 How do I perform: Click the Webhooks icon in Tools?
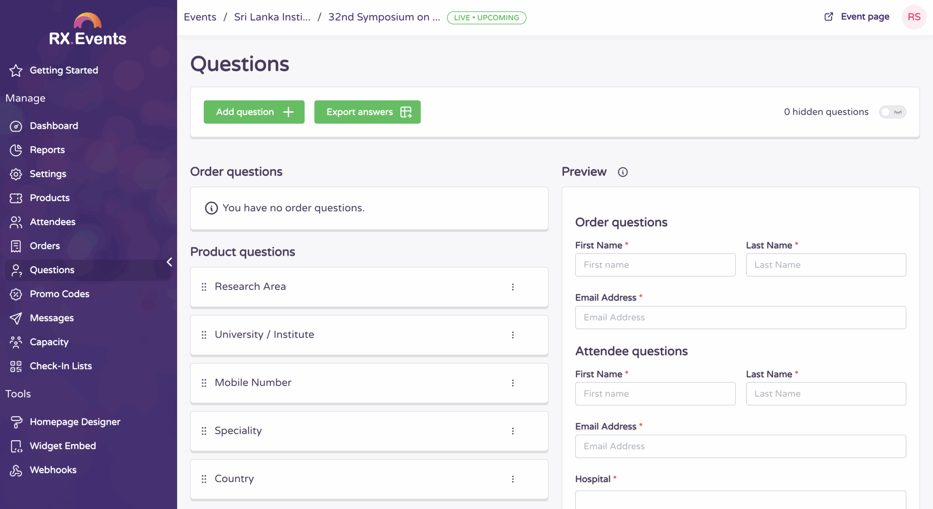pos(16,470)
